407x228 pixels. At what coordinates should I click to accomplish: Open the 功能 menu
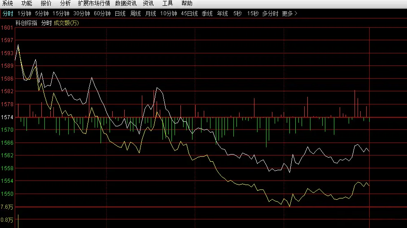point(27,4)
